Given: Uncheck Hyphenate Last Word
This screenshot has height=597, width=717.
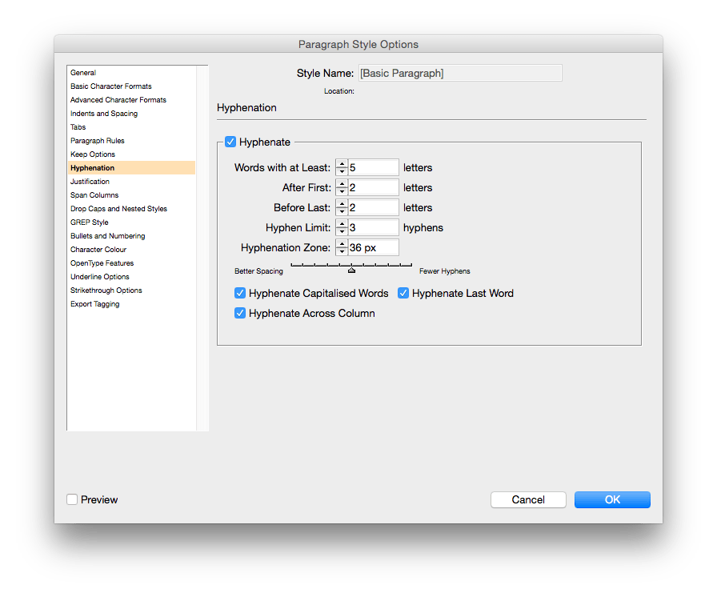Looking at the screenshot, I should pos(403,293).
